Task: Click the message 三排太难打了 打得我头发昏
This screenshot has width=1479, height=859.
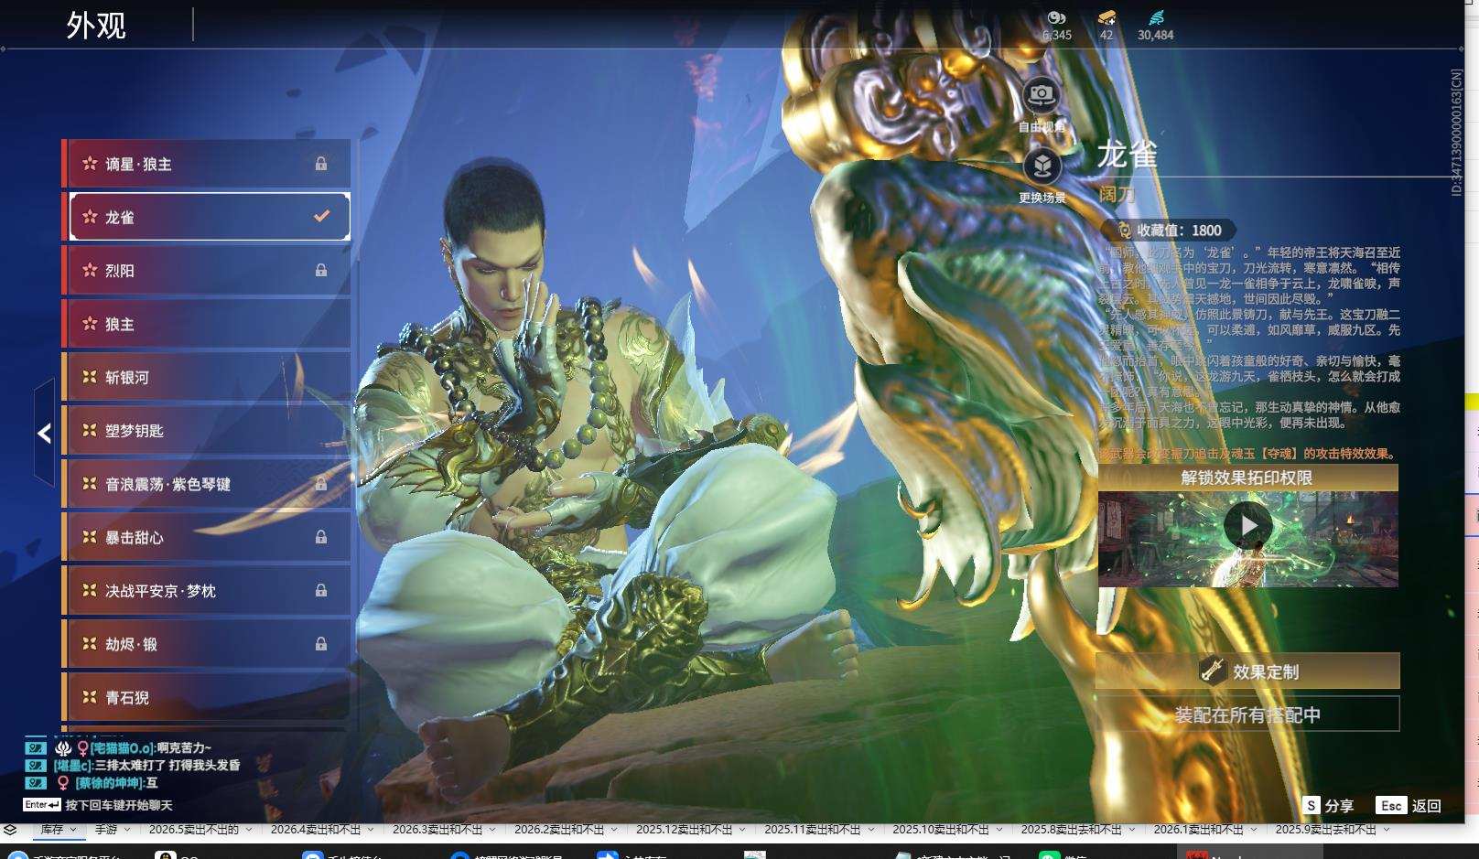Action: tap(167, 765)
